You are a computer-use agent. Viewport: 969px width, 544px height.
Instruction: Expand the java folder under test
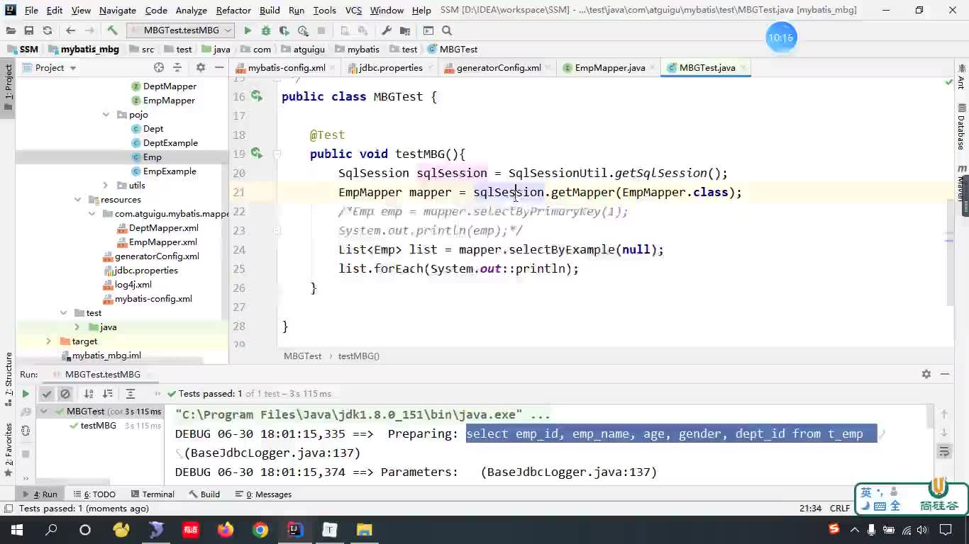[x=77, y=327]
